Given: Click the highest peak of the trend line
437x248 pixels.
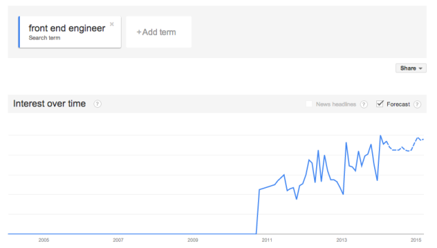Looking at the screenshot, I should (x=380, y=136).
